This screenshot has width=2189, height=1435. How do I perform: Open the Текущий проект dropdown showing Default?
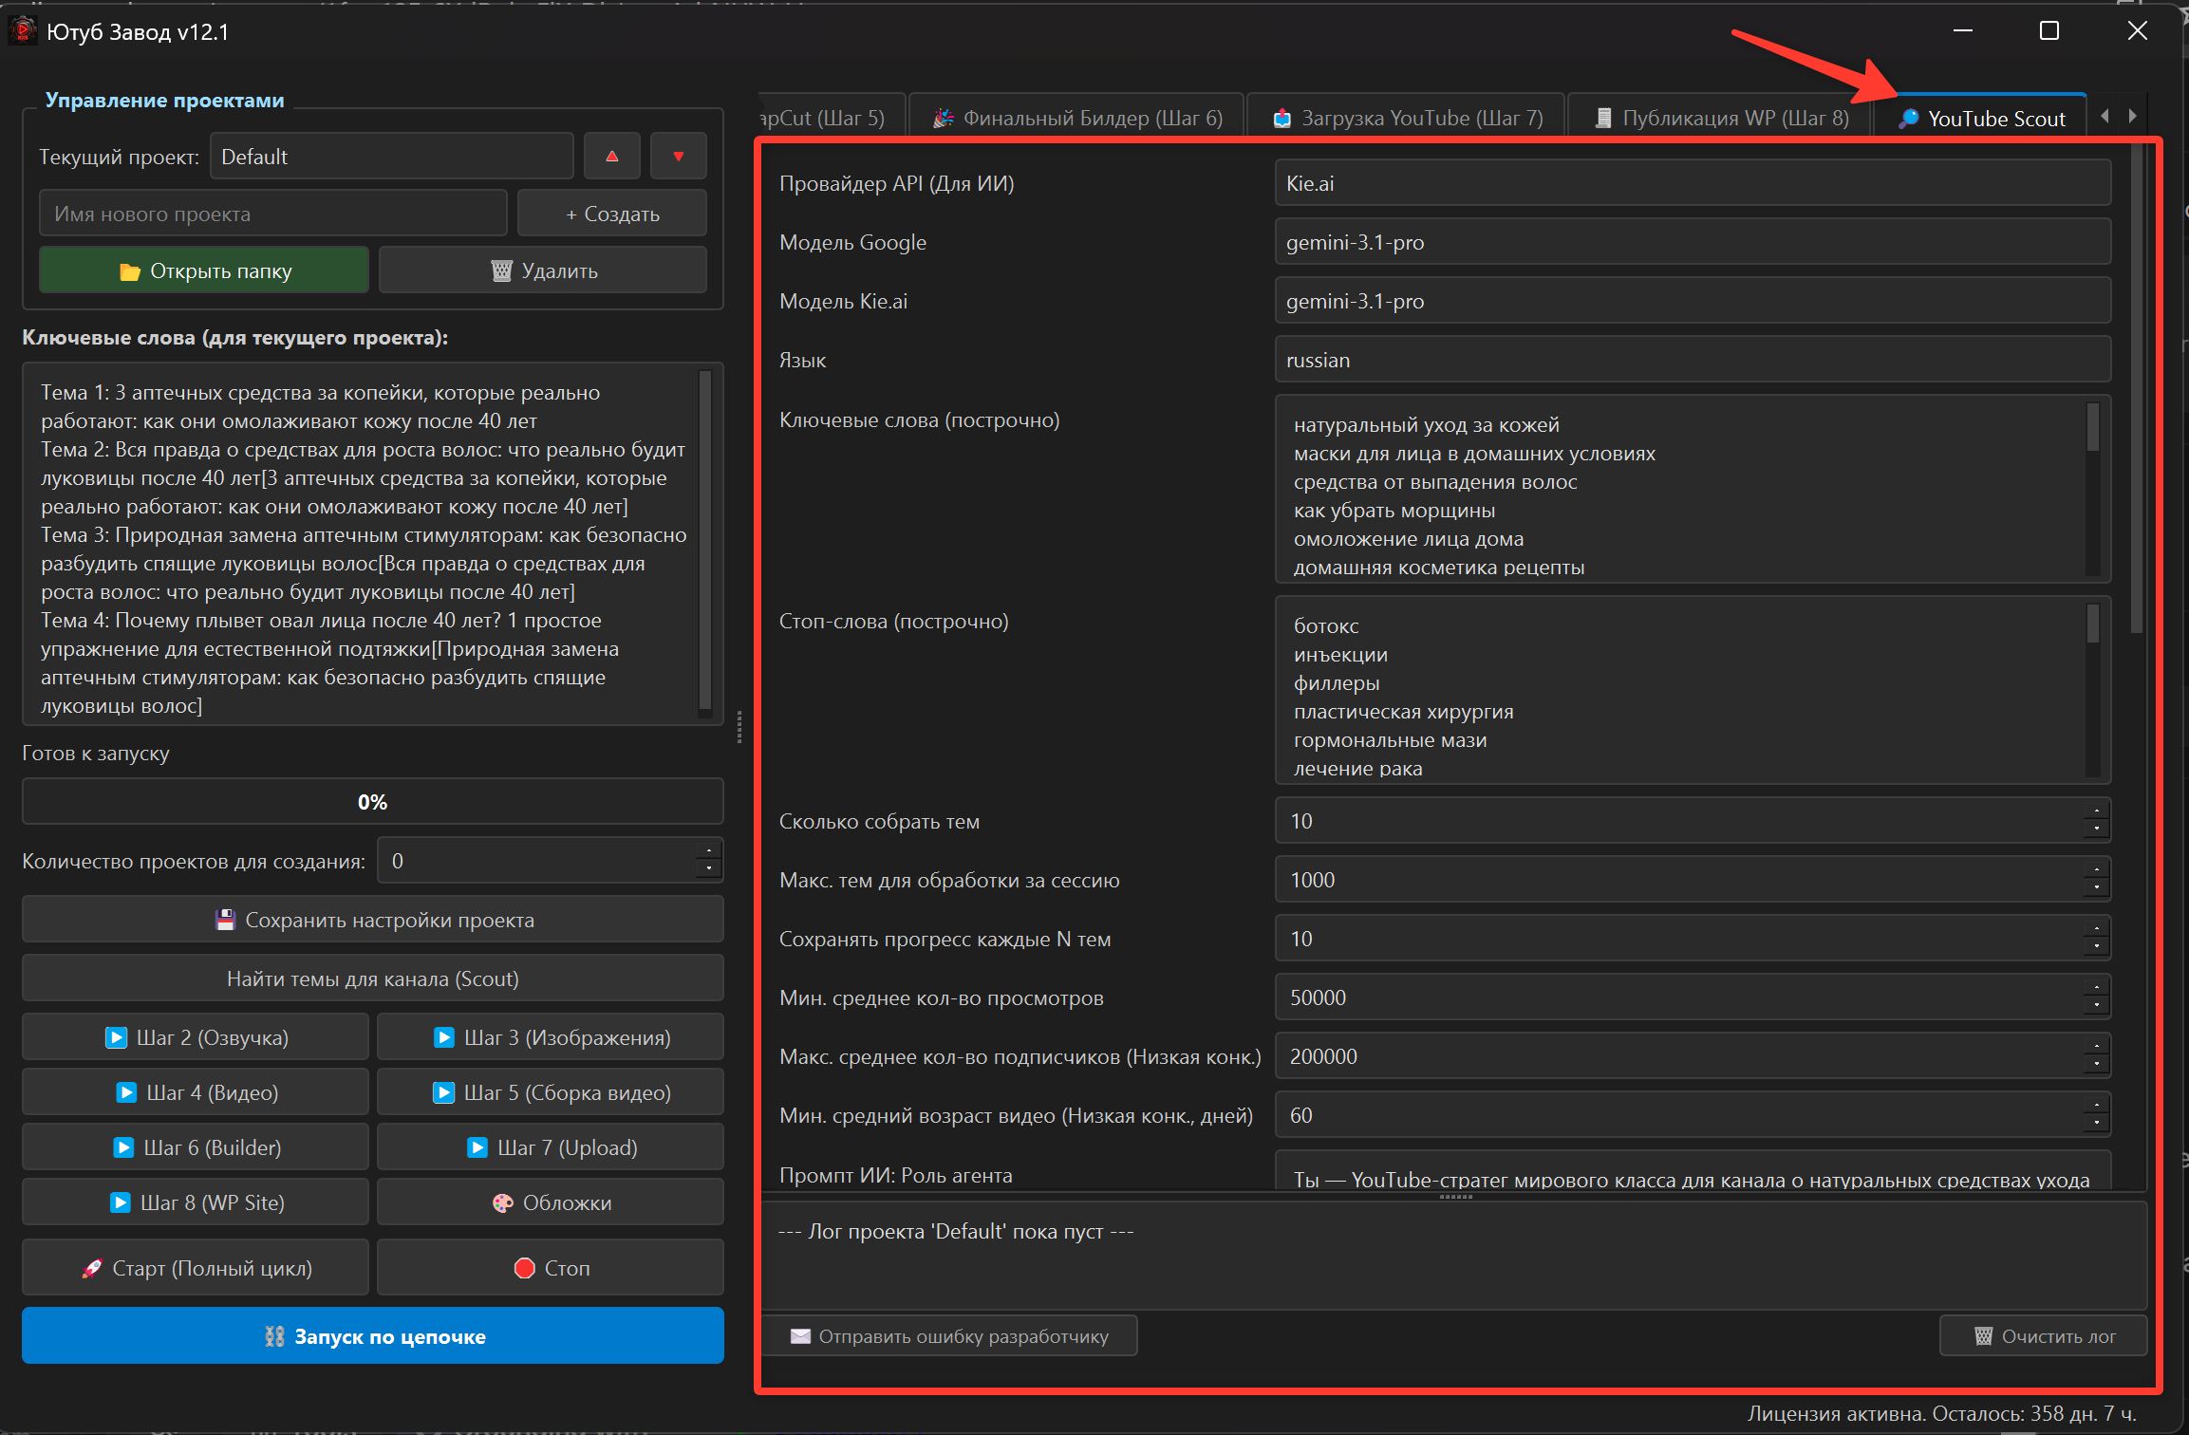[392, 157]
